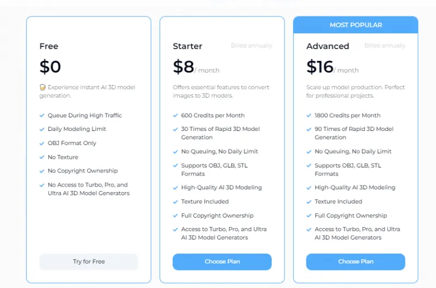Click checkmark next to 600 Credits per Month
The width and height of the screenshot is (436, 288).
point(175,116)
